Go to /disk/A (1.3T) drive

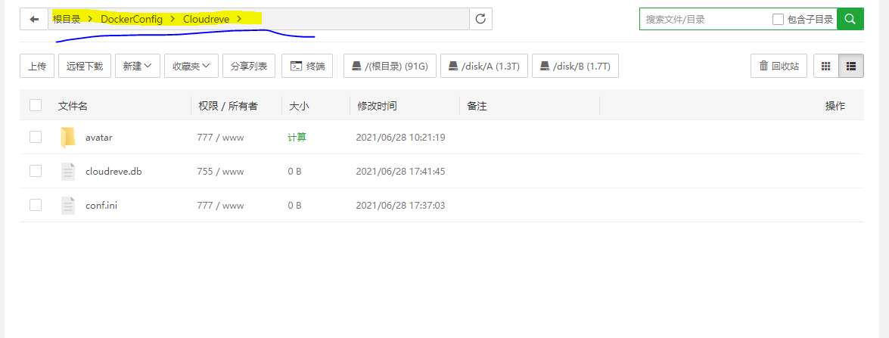pos(484,66)
